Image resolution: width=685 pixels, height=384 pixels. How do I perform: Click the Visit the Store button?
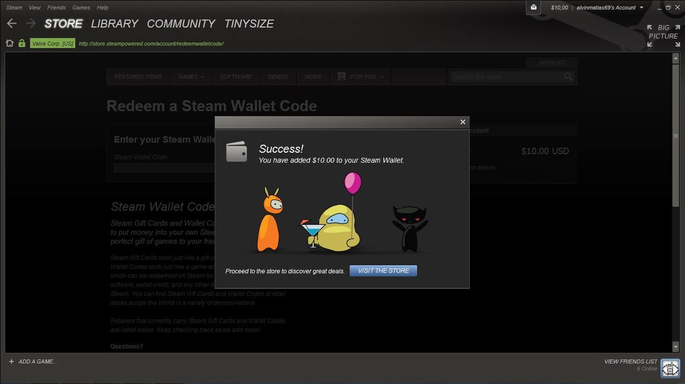(383, 271)
